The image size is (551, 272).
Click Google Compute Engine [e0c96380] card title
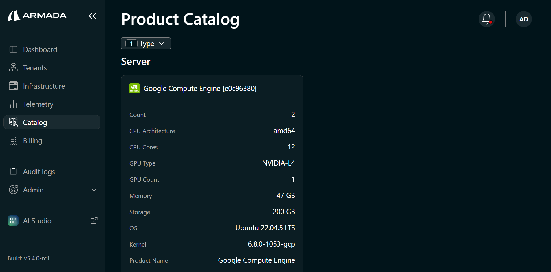pos(200,88)
